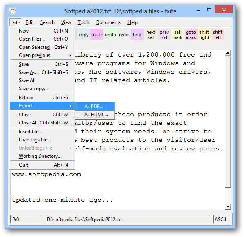Open the View menu

pyautogui.click(x=66, y=22)
